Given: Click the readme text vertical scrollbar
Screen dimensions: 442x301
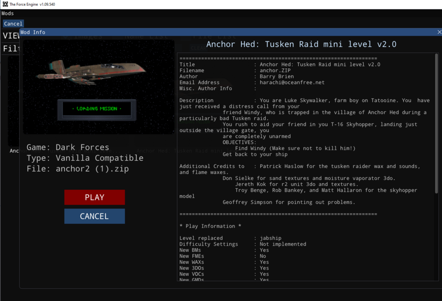Looking at the screenshot, I should point(436,124).
